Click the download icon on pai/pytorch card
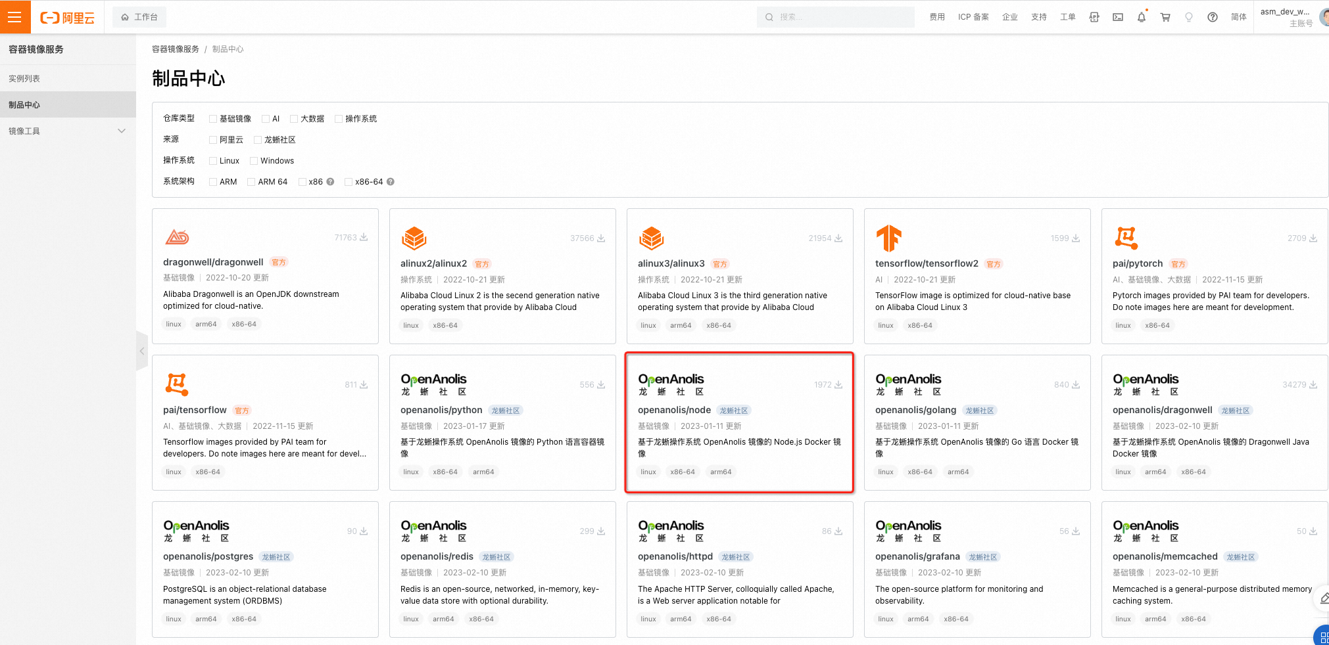The width and height of the screenshot is (1329, 645). (x=1313, y=238)
